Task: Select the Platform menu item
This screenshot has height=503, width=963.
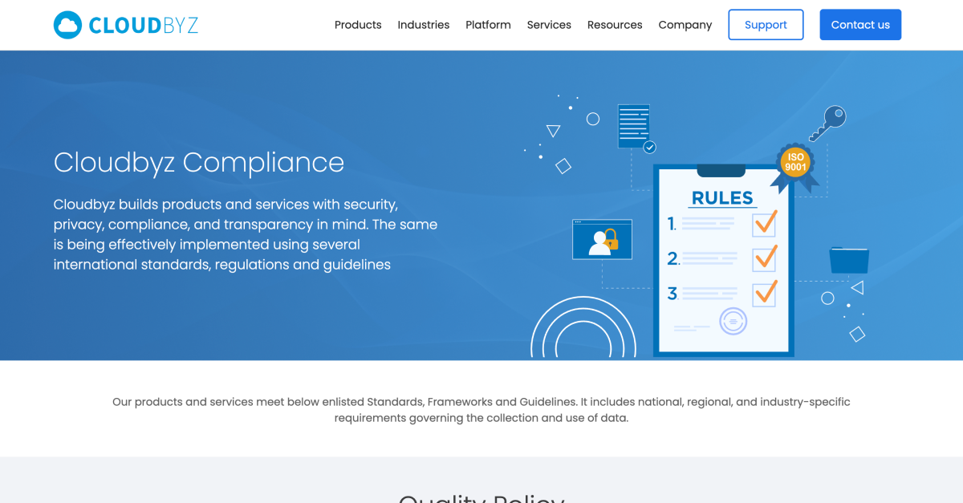Action: [x=488, y=25]
